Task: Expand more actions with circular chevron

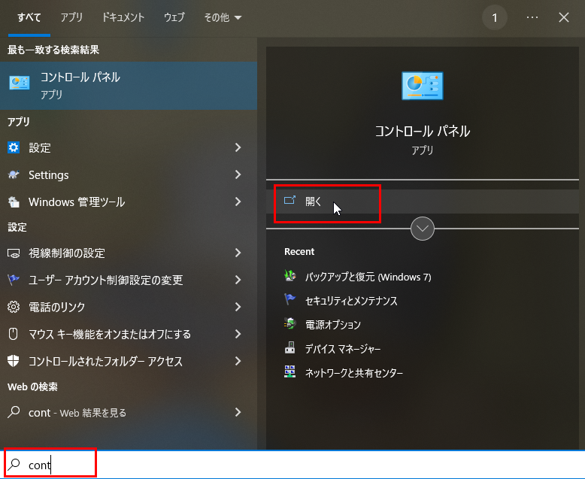Action: coord(423,229)
